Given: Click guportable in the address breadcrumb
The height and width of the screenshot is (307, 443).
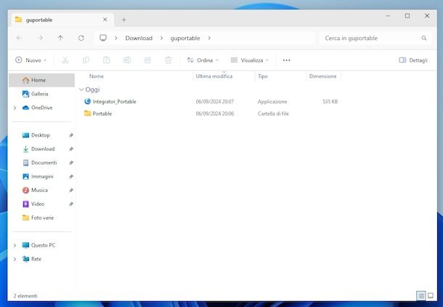Looking at the screenshot, I should point(185,38).
